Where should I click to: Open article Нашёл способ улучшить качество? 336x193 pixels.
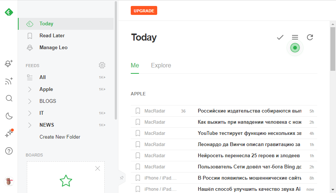(x=249, y=189)
